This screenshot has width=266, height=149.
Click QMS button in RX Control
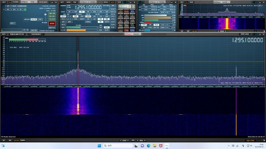(63, 22)
